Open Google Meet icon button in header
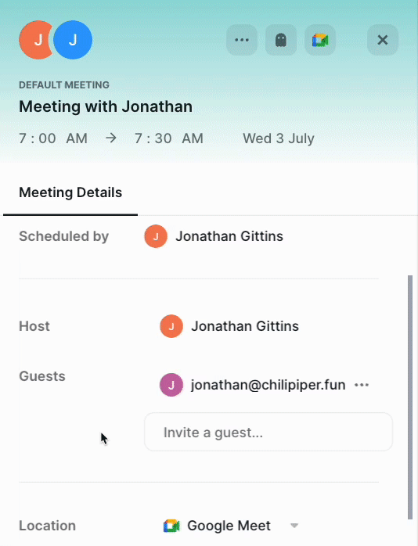The width and height of the screenshot is (418, 546). 320,40
